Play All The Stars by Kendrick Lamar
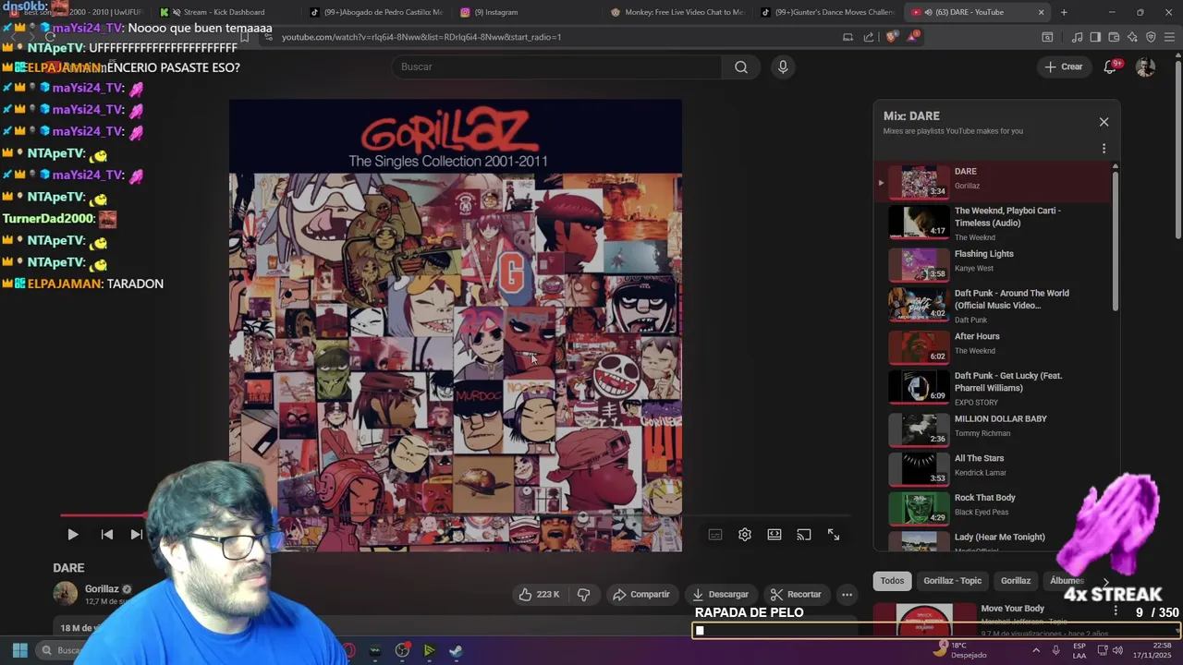Image resolution: width=1183 pixels, height=665 pixels. [x=991, y=468]
